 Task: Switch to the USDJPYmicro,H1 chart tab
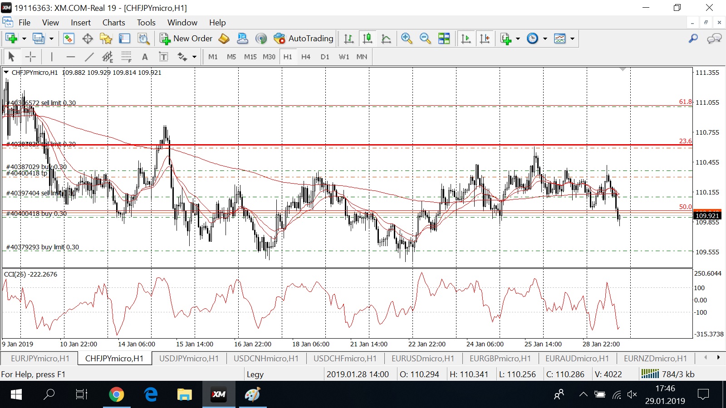[189, 359]
